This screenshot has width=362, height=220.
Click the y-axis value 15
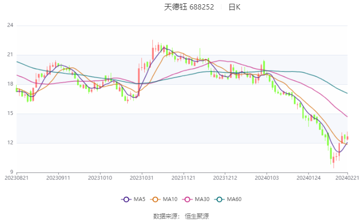10,114
